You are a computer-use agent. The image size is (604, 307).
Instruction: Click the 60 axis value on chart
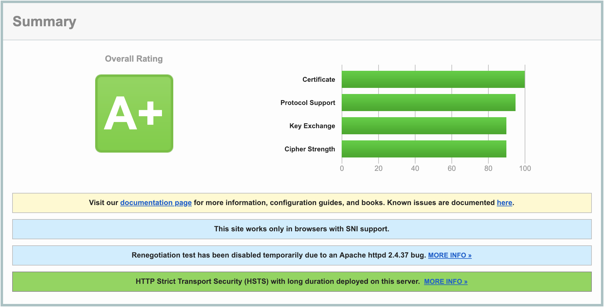[452, 168]
